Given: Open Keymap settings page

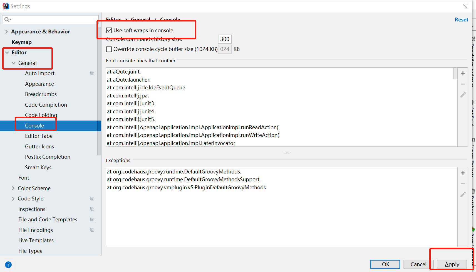Looking at the screenshot, I should tap(22, 42).
